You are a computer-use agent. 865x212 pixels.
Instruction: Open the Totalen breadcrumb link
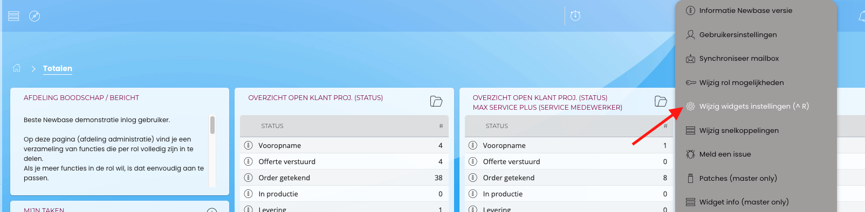pos(58,68)
